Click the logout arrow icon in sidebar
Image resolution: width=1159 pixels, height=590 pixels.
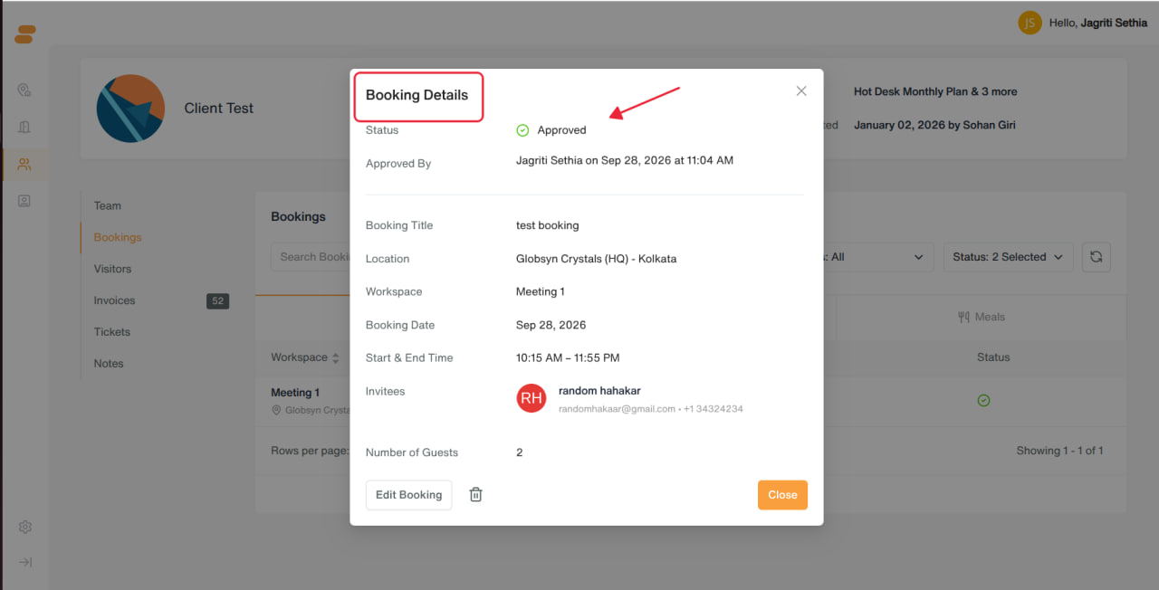pyautogui.click(x=25, y=562)
